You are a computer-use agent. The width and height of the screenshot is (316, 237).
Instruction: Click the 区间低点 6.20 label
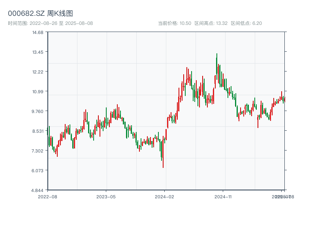point(246,23)
